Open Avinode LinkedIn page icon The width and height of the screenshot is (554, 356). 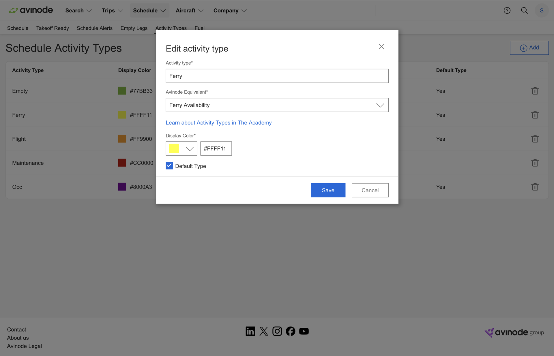(x=250, y=331)
